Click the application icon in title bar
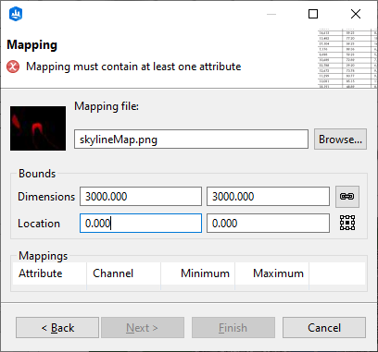Image resolution: width=378 pixels, height=352 pixels. click(x=16, y=14)
